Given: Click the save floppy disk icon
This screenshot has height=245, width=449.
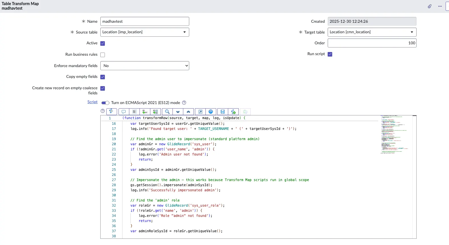Looking at the screenshot, I should (x=223, y=112).
